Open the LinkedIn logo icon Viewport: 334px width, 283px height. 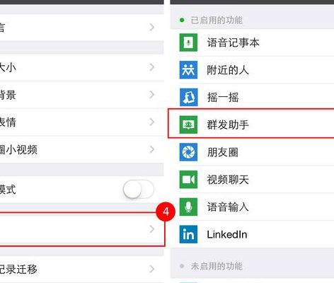point(188,234)
